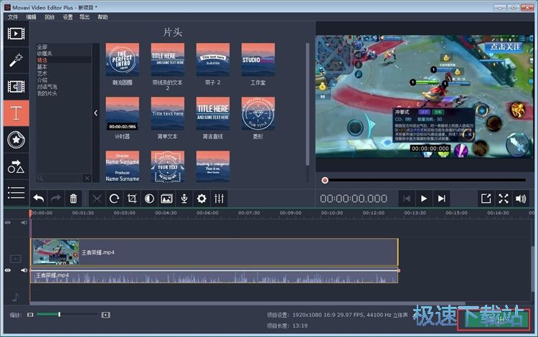Select the 艺术 category
The width and height of the screenshot is (538, 337).
point(42,73)
